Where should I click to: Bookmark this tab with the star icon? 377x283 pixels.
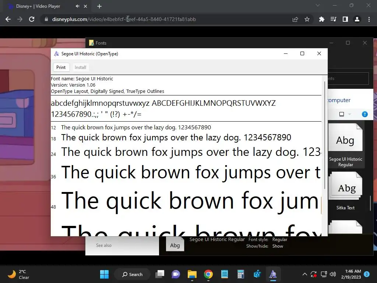(307, 19)
